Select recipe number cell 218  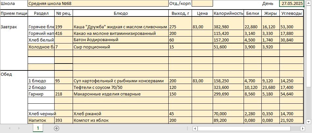point(64,94)
